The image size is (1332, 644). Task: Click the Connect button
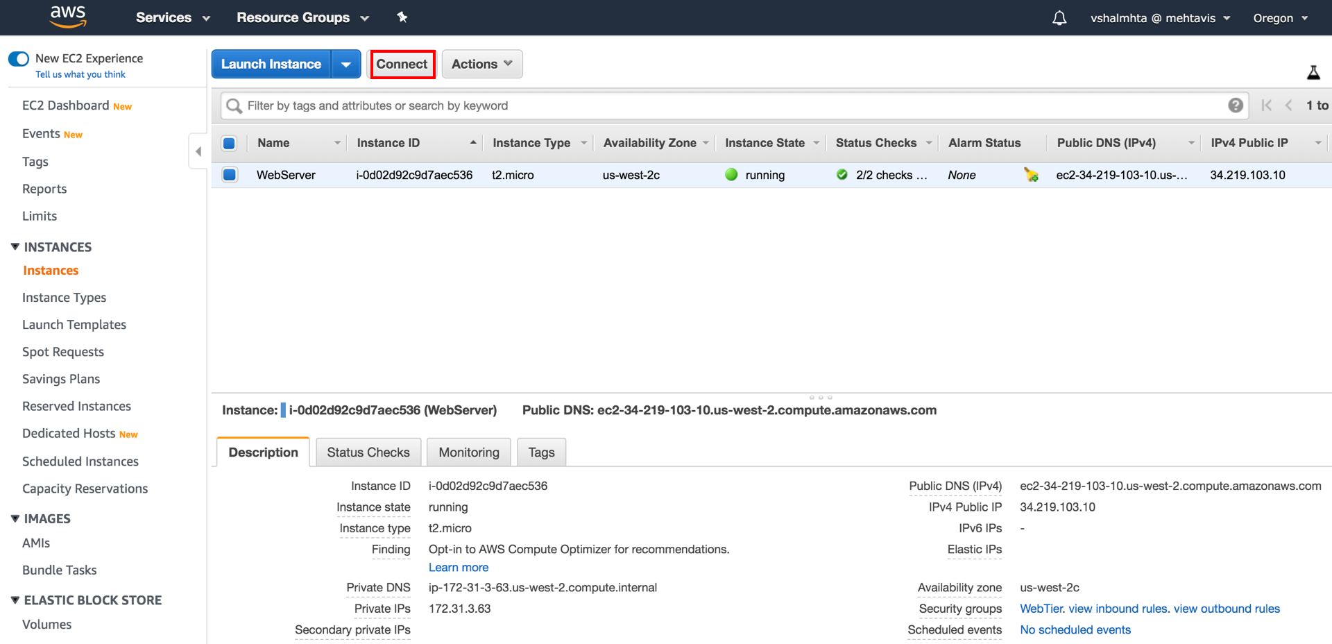click(402, 64)
